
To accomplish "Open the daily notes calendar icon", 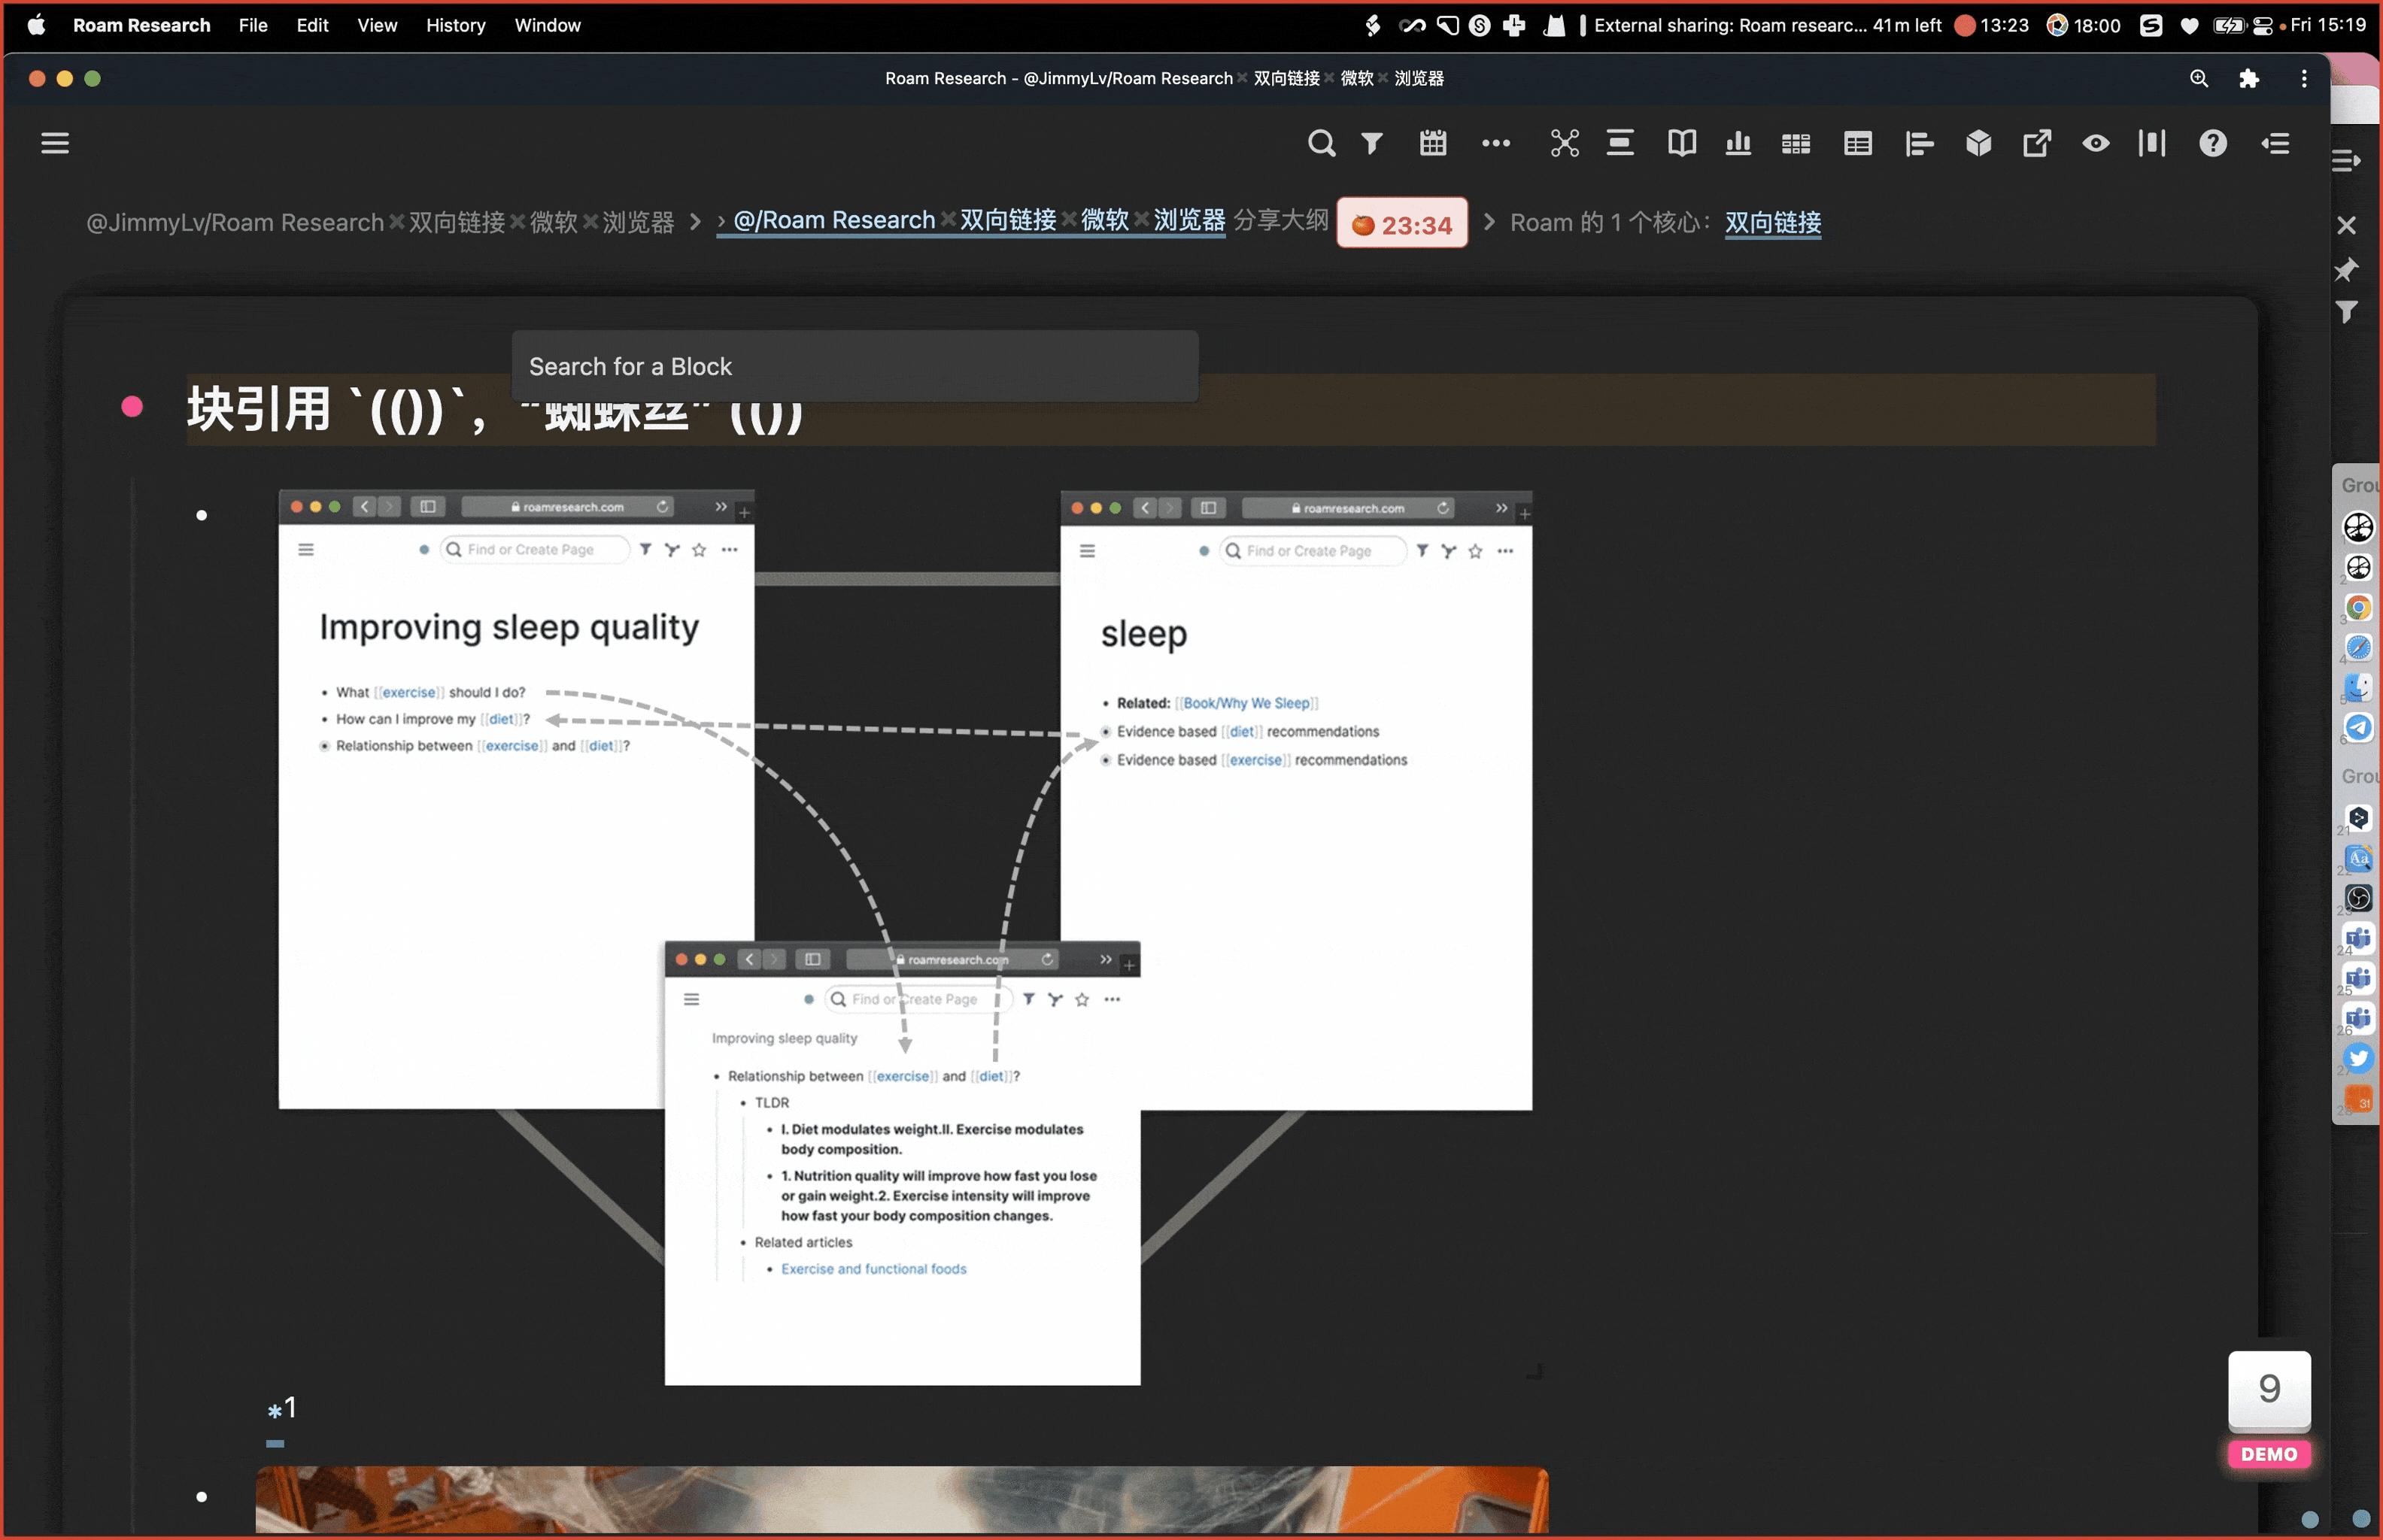I will tap(1433, 143).
